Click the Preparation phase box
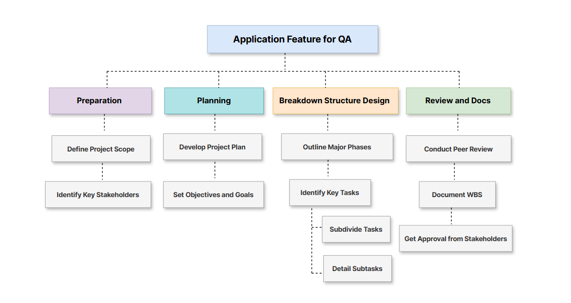This screenshot has width=571, height=303. coord(100,101)
